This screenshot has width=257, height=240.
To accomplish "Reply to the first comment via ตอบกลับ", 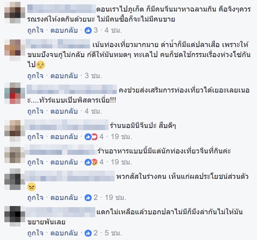I will 64,30.
